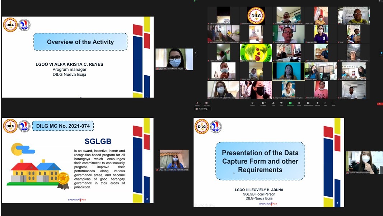Open the Apps icon
Image resolution: width=383 pixels, height=216 pixels.
tap(325, 103)
